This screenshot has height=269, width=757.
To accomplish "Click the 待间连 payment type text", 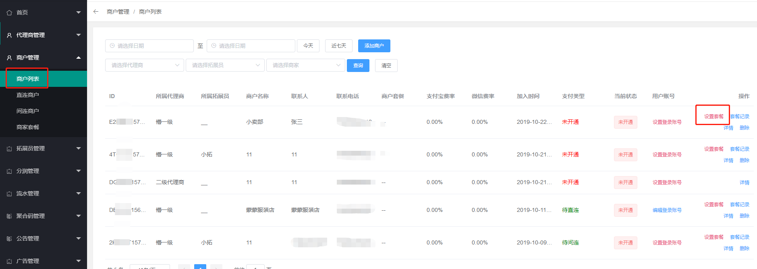I will pyautogui.click(x=570, y=243).
